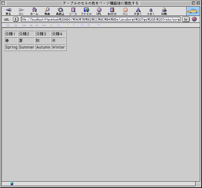
Task: Open the Hotlist (ホットリスト) icon
Action: pyautogui.click(x=112, y=11)
